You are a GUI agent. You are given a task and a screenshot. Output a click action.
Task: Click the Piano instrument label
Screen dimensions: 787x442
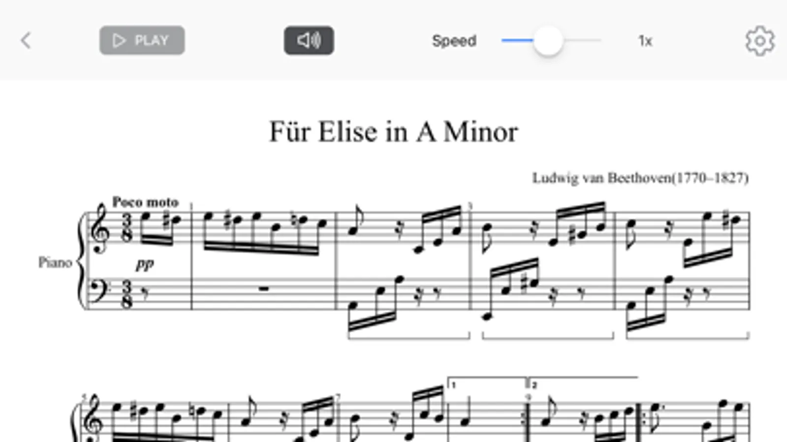[55, 263]
